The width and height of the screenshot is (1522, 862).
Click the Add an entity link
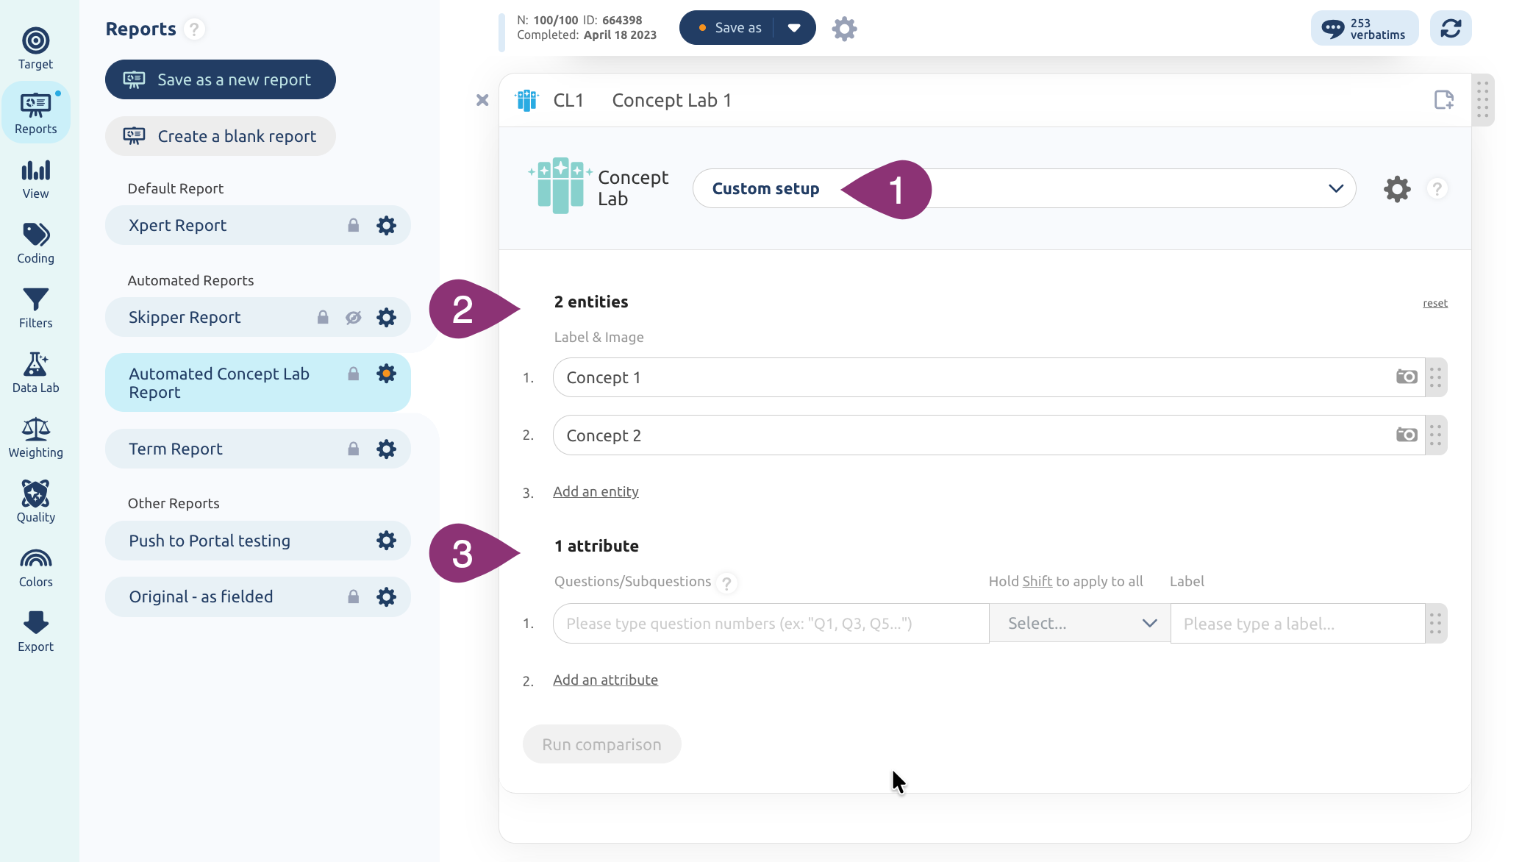(596, 492)
